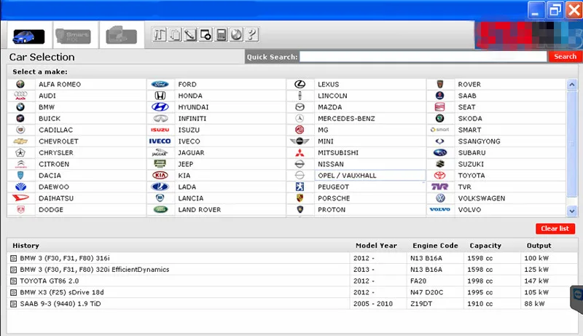Choose DODGE from the make list

[x=50, y=210]
